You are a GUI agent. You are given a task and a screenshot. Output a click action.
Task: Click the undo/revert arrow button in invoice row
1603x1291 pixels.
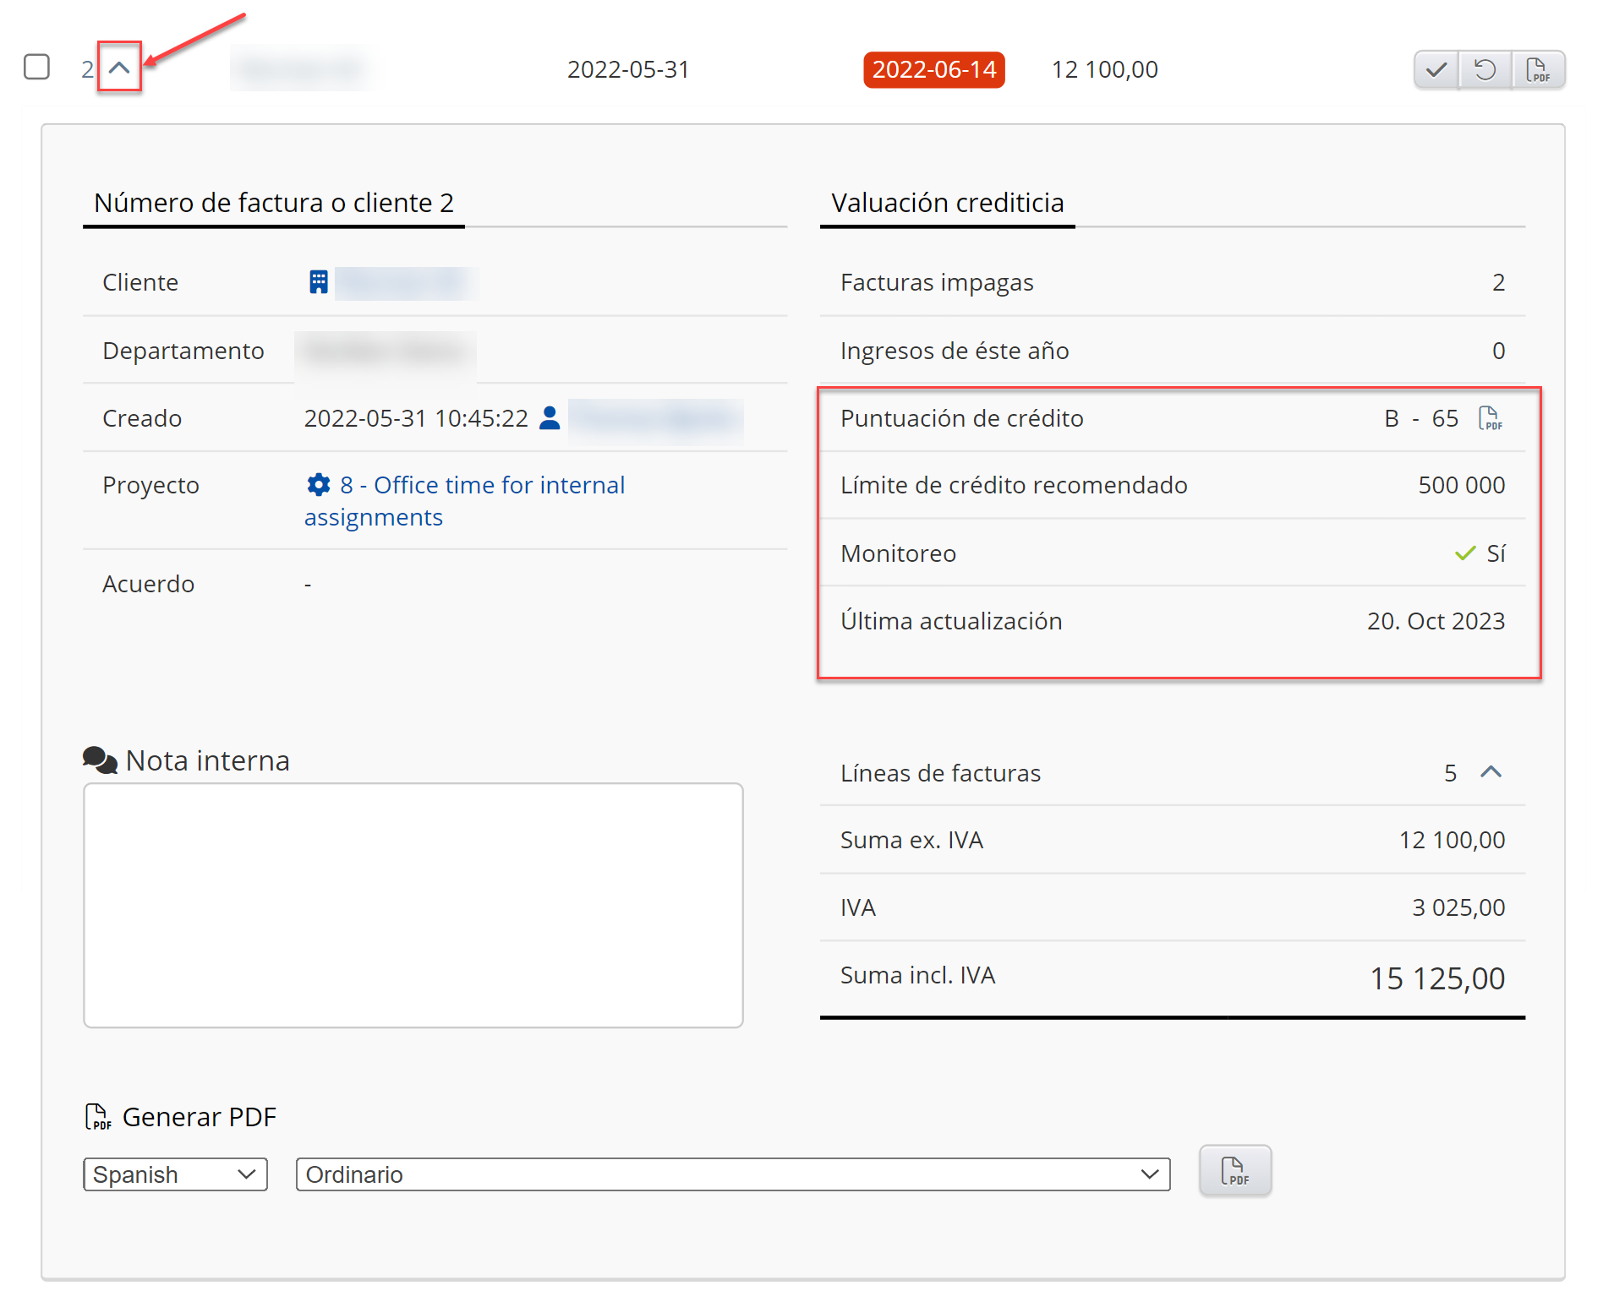[x=1485, y=69]
